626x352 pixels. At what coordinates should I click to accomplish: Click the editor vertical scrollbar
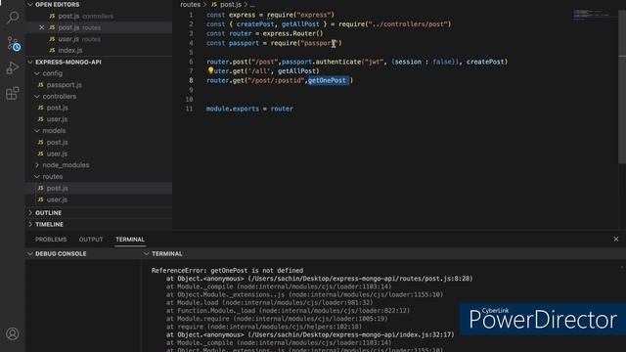622,86
